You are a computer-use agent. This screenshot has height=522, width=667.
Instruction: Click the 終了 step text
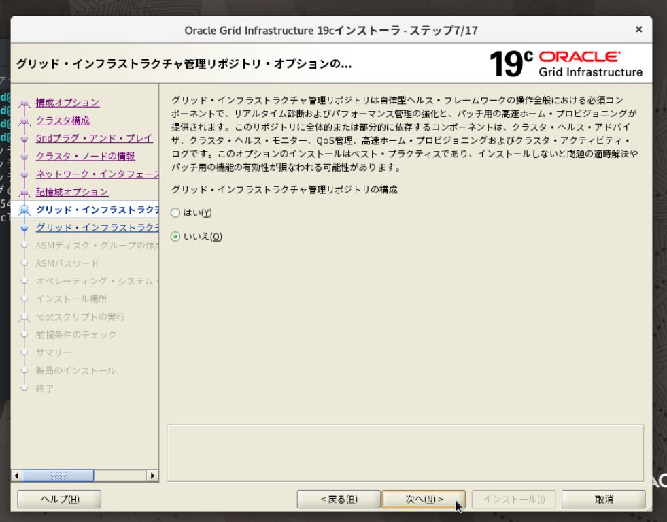(45, 389)
